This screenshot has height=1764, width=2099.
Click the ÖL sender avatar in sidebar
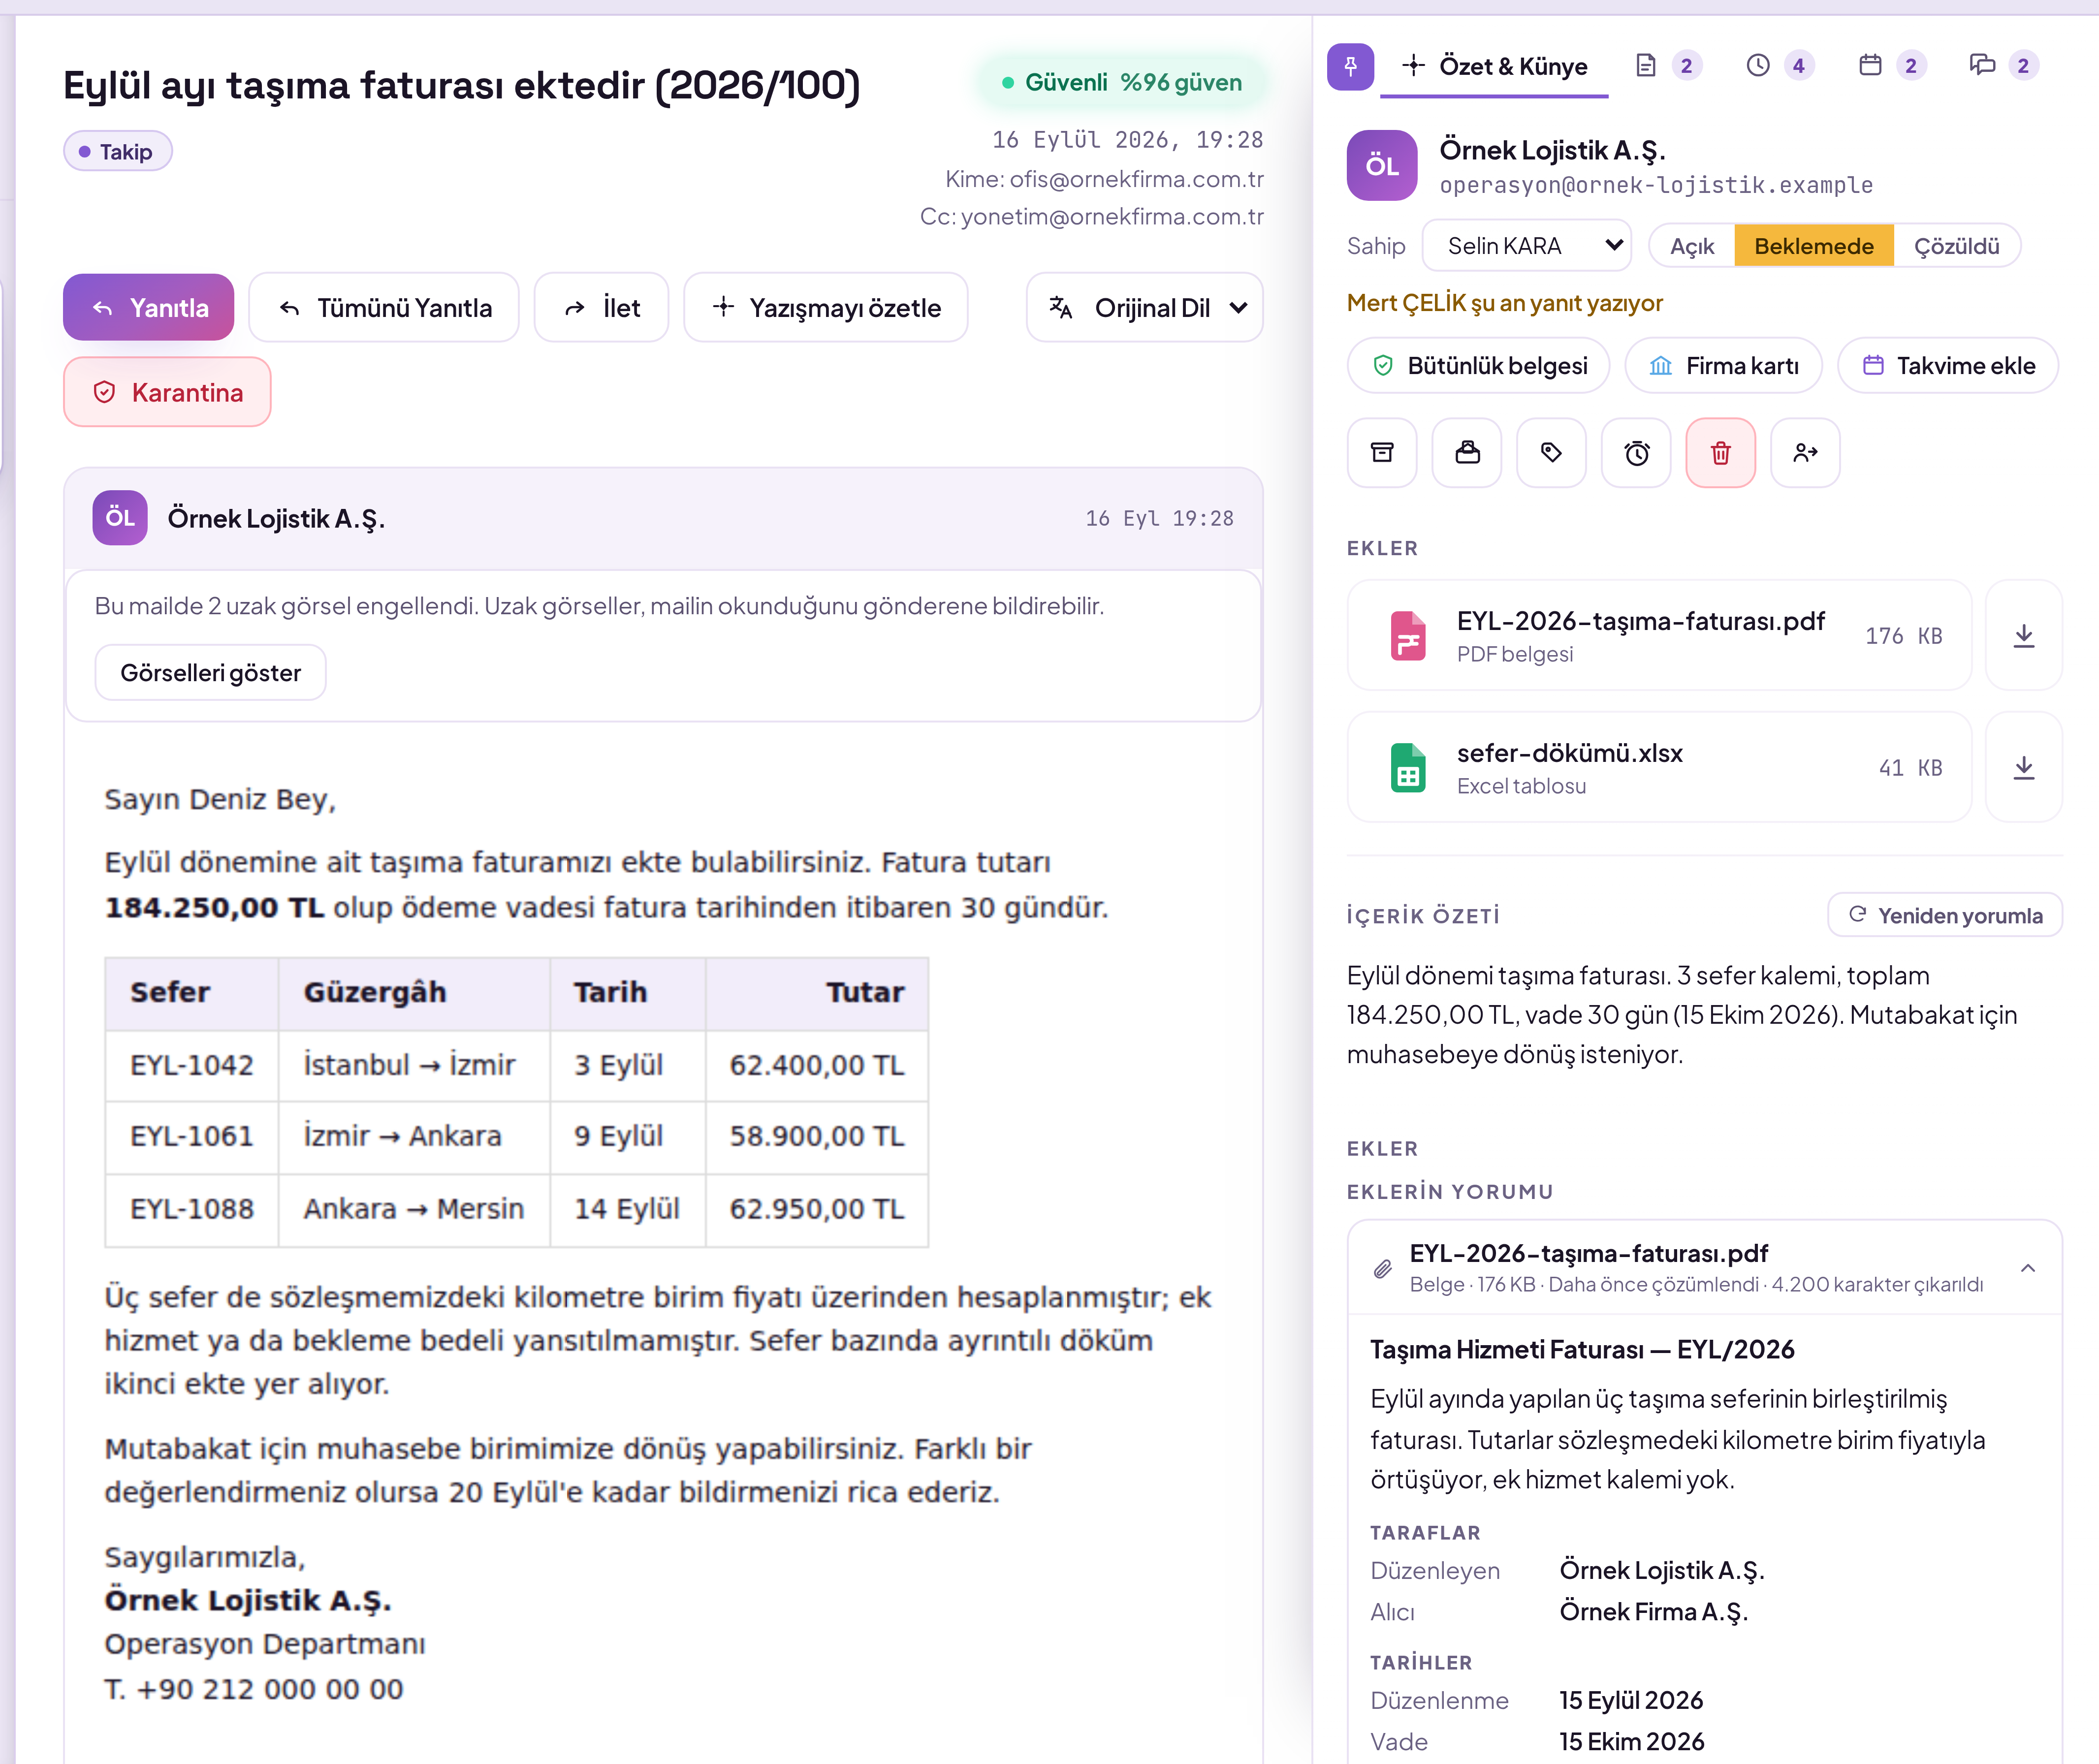[x=1381, y=166]
